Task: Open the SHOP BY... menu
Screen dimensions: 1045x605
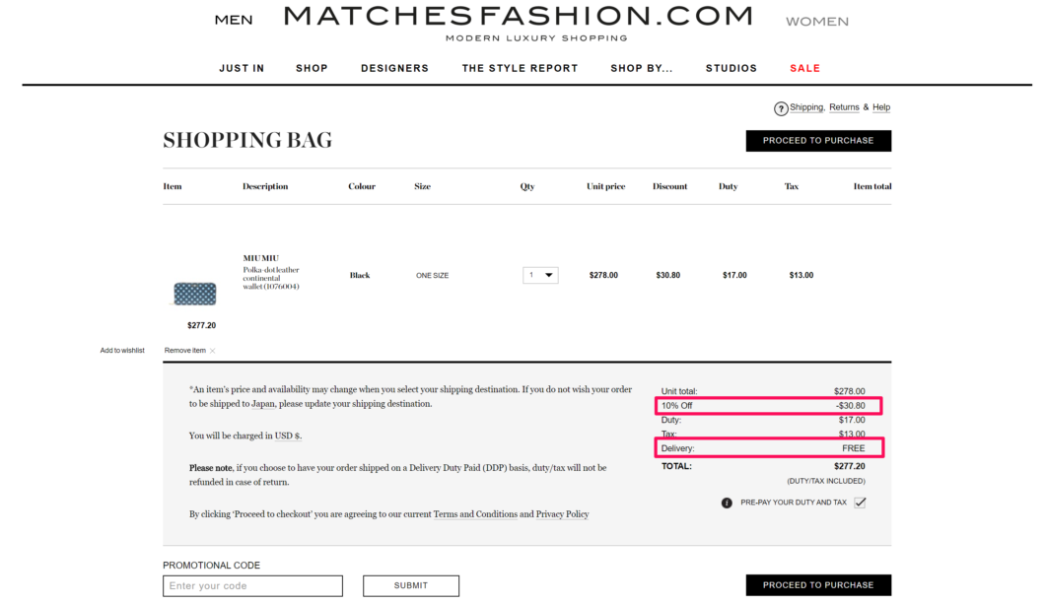Action: 642,68
